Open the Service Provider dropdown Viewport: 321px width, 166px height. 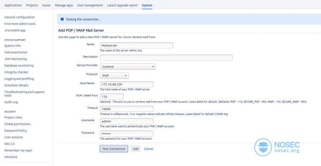click(128, 67)
